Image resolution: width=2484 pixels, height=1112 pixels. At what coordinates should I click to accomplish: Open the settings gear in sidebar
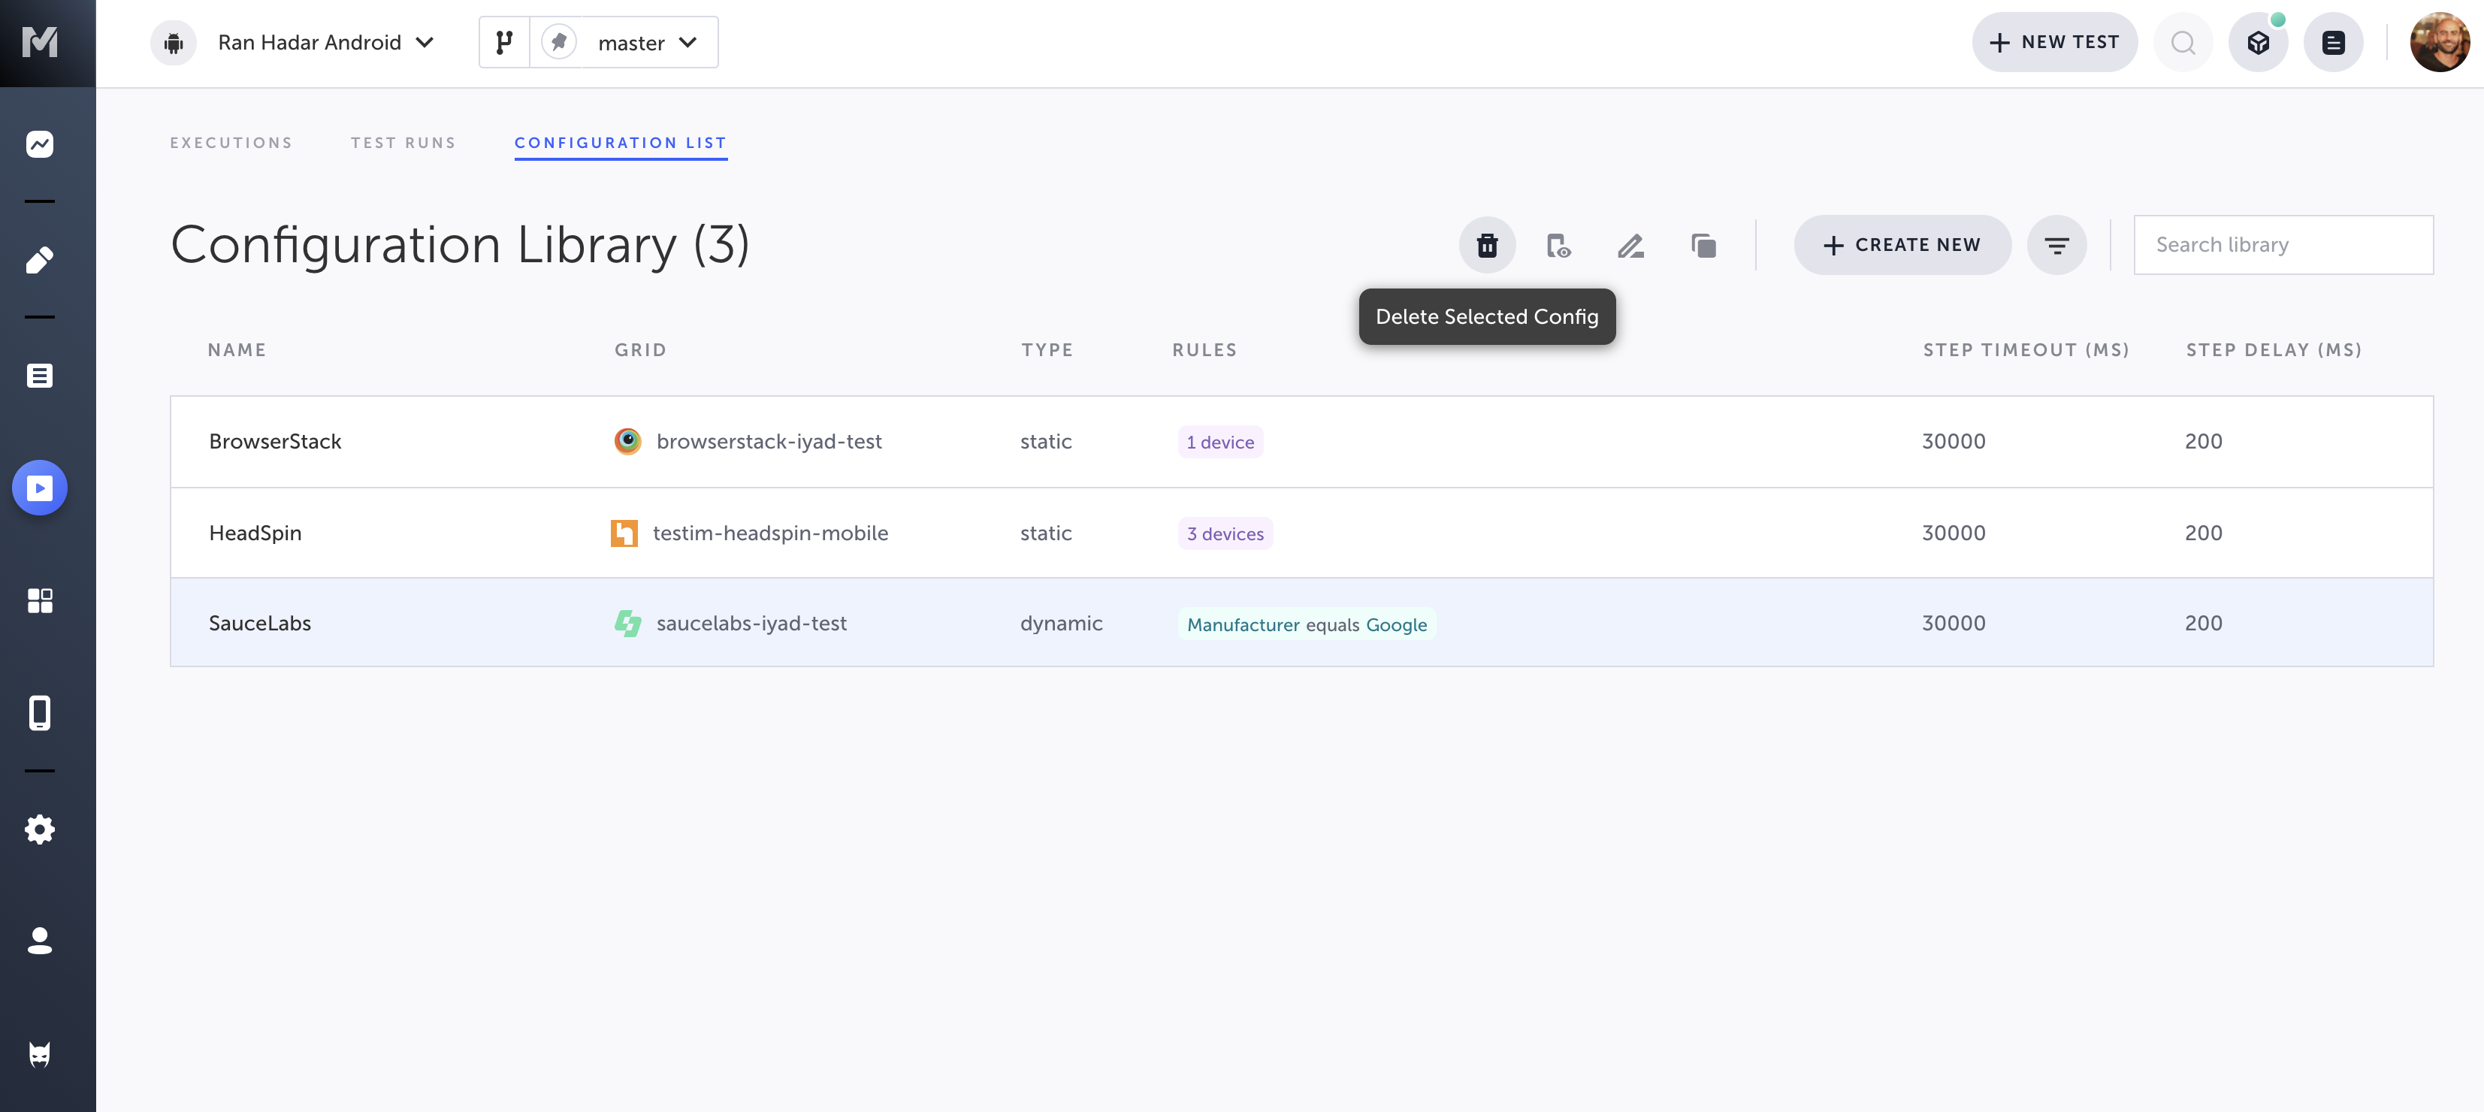tap(40, 829)
